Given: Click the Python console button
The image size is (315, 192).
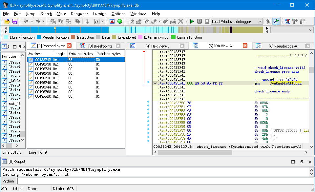Looking at the screenshot, I should pyautogui.click(x=9, y=181).
